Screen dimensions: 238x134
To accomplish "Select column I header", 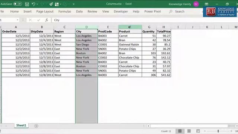I will 178,27.
